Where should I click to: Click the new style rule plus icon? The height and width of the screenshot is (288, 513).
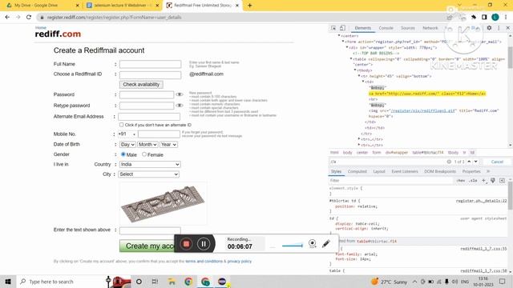[x=484, y=181]
